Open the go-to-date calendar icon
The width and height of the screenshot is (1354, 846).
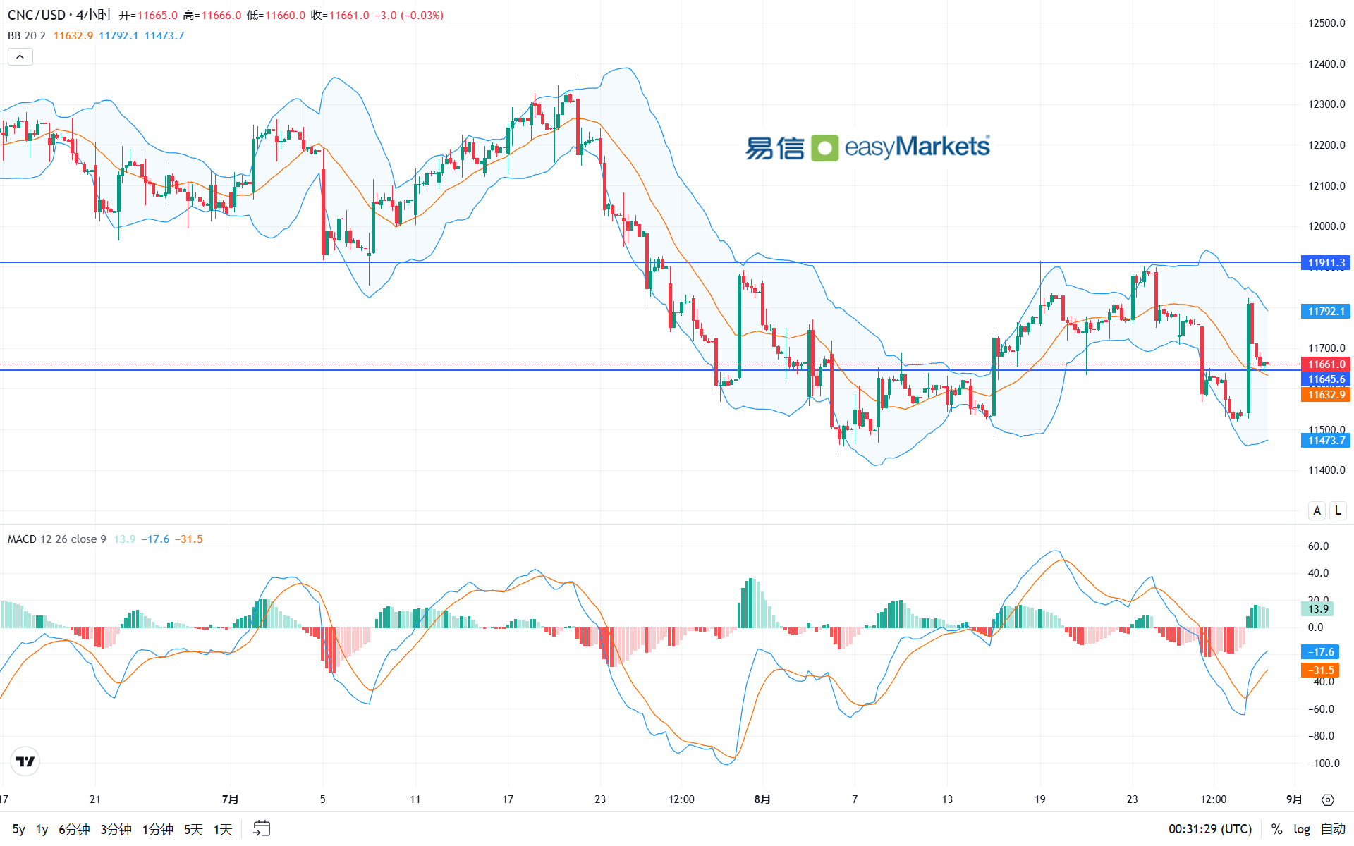point(262,828)
